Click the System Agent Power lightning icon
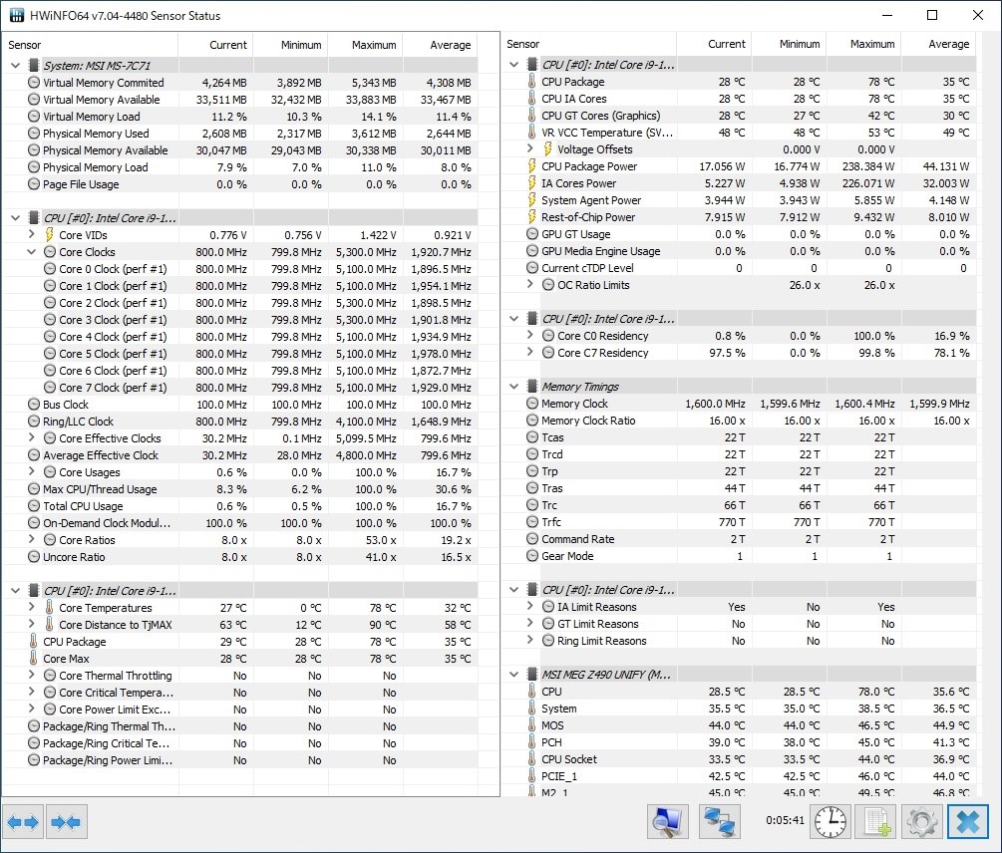The height and width of the screenshot is (853, 1002). (531, 200)
